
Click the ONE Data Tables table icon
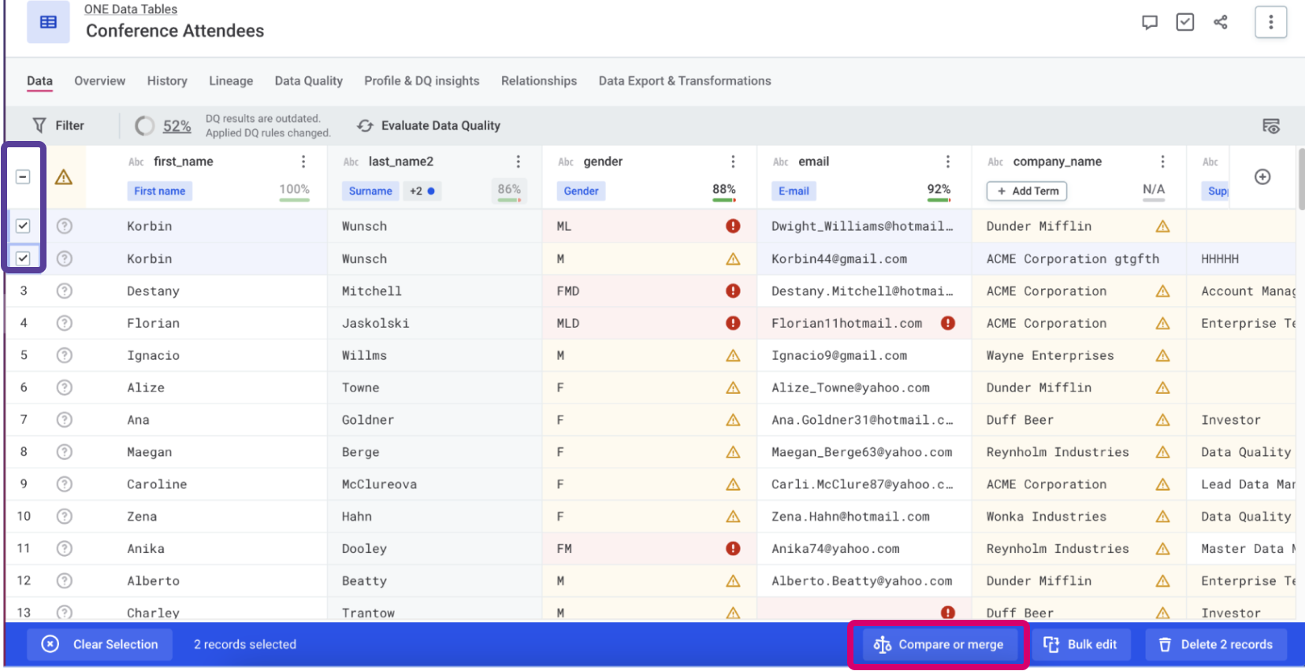(48, 22)
